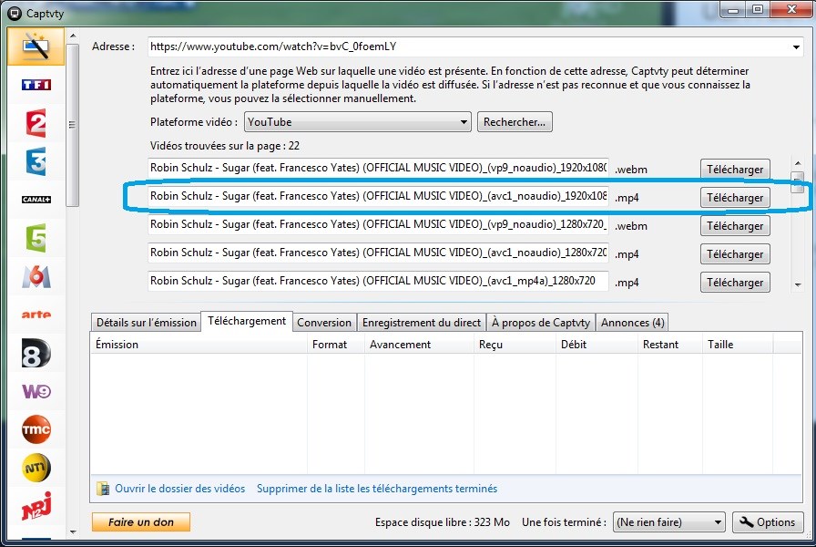This screenshot has height=547, width=816.
Task: Open the M6 channel icon
Action: point(36,276)
